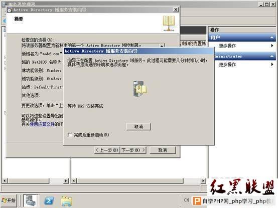Screen dimensions: 278x208
Task: Open Windows Explorer folder icon in taskbar
Action: pos(66,201)
